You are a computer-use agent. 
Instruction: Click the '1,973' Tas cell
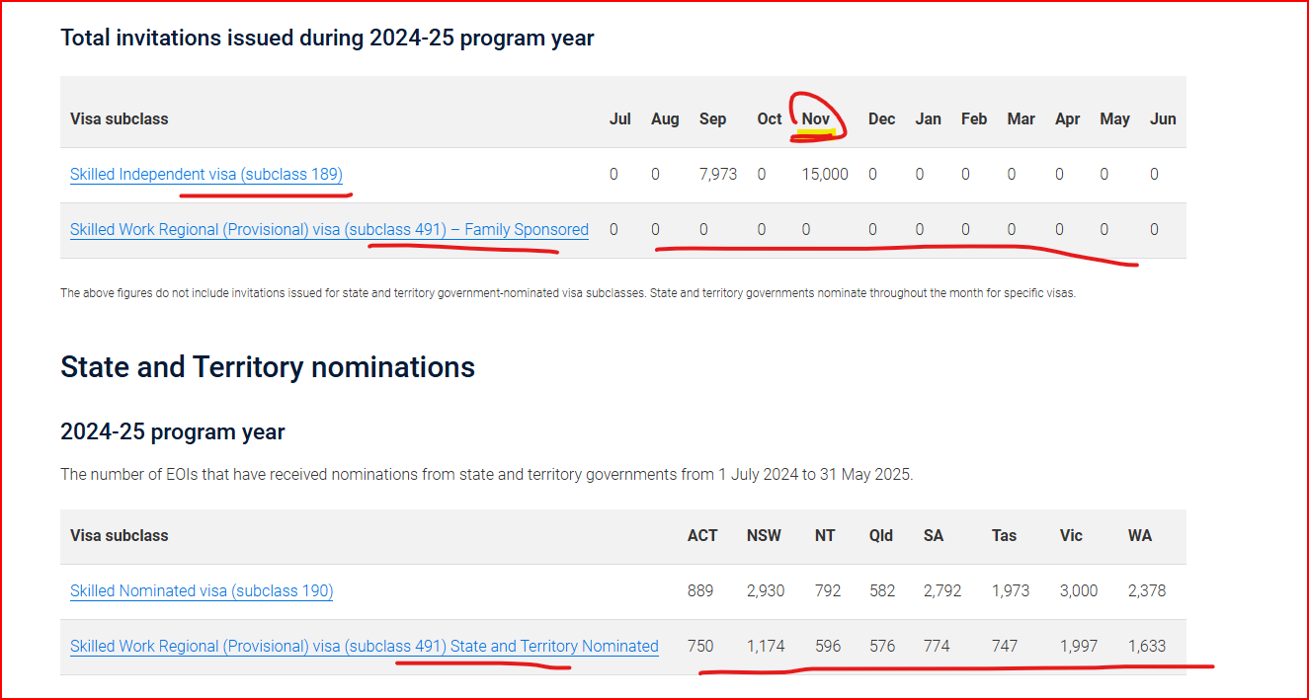pos(1011,591)
